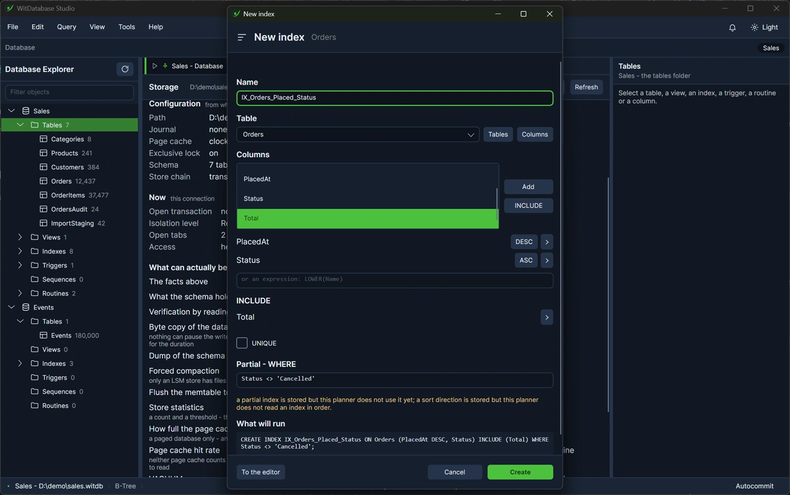Image resolution: width=790 pixels, height=495 pixels.
Task: Click the run triangle icon beside Sales - Database
Action: pyautogui.click(x=155, y=66)
